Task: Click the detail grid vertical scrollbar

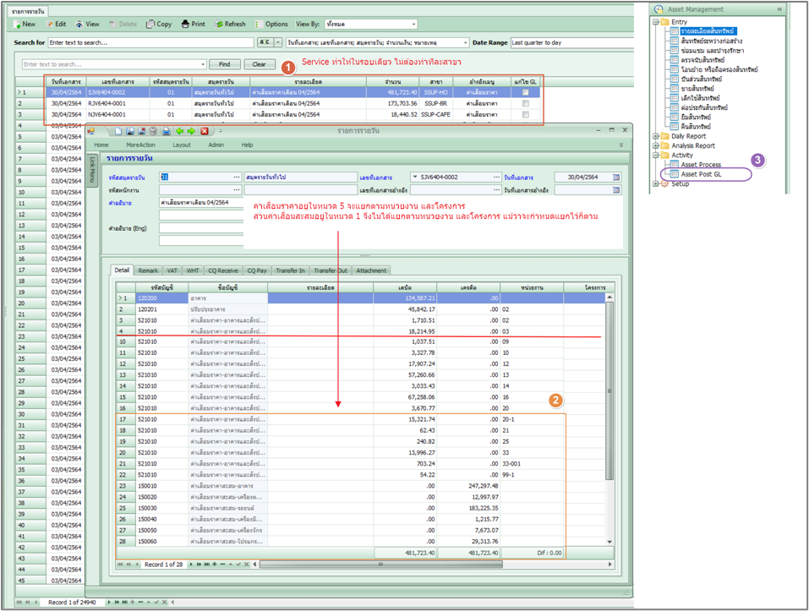Action: point(611,389)
